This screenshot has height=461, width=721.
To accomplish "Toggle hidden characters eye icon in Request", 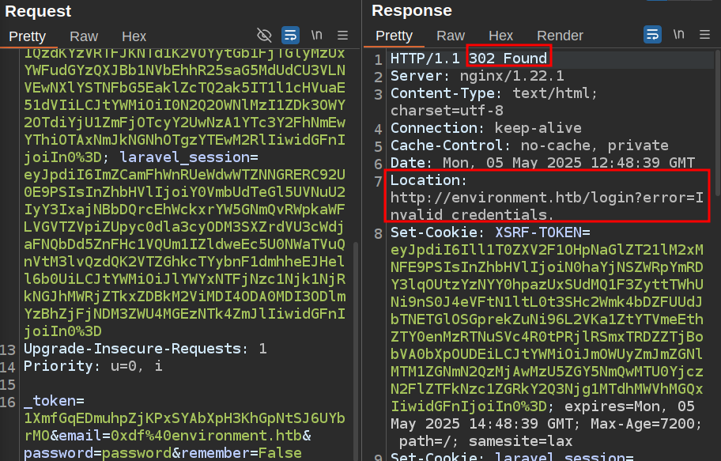I will [x=264, y=35].
